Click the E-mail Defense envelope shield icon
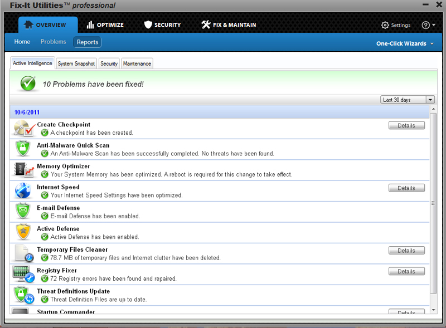The width and height of the screenshot is (446, 328). [22, 212]
